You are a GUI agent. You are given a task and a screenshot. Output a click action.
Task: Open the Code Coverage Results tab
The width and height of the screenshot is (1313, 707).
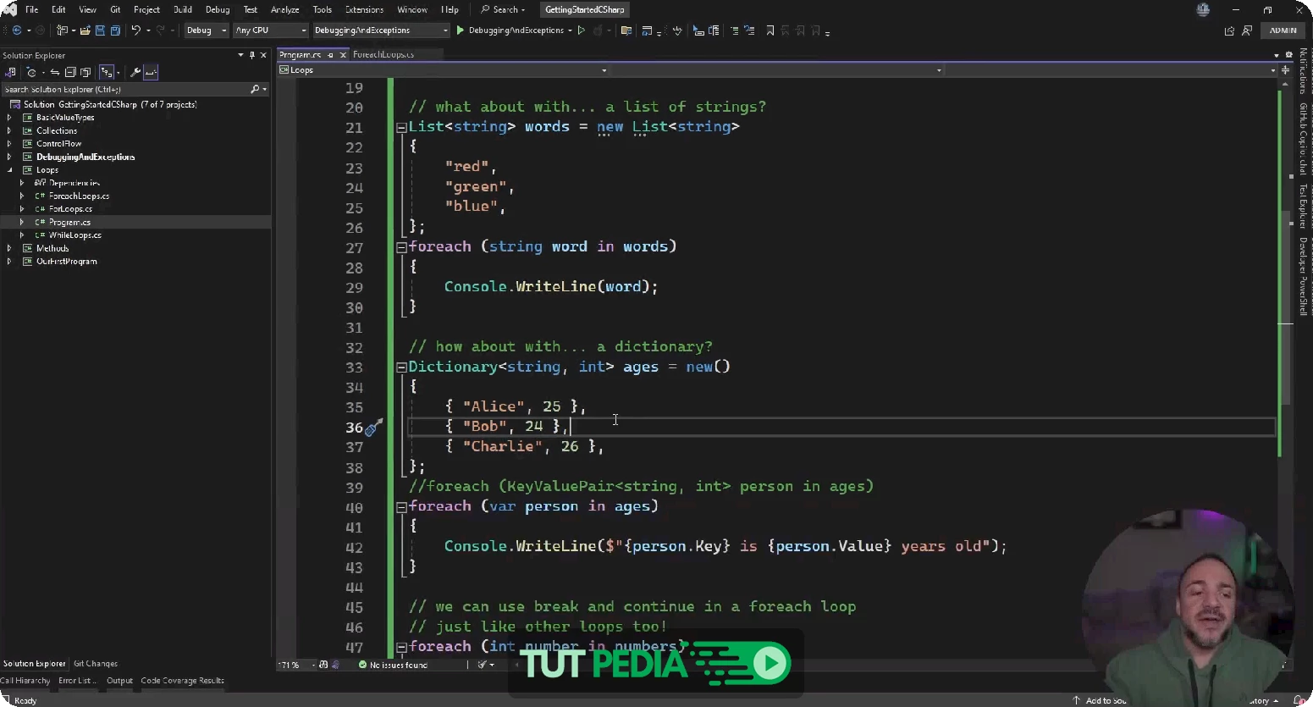[x=183, y=681]
